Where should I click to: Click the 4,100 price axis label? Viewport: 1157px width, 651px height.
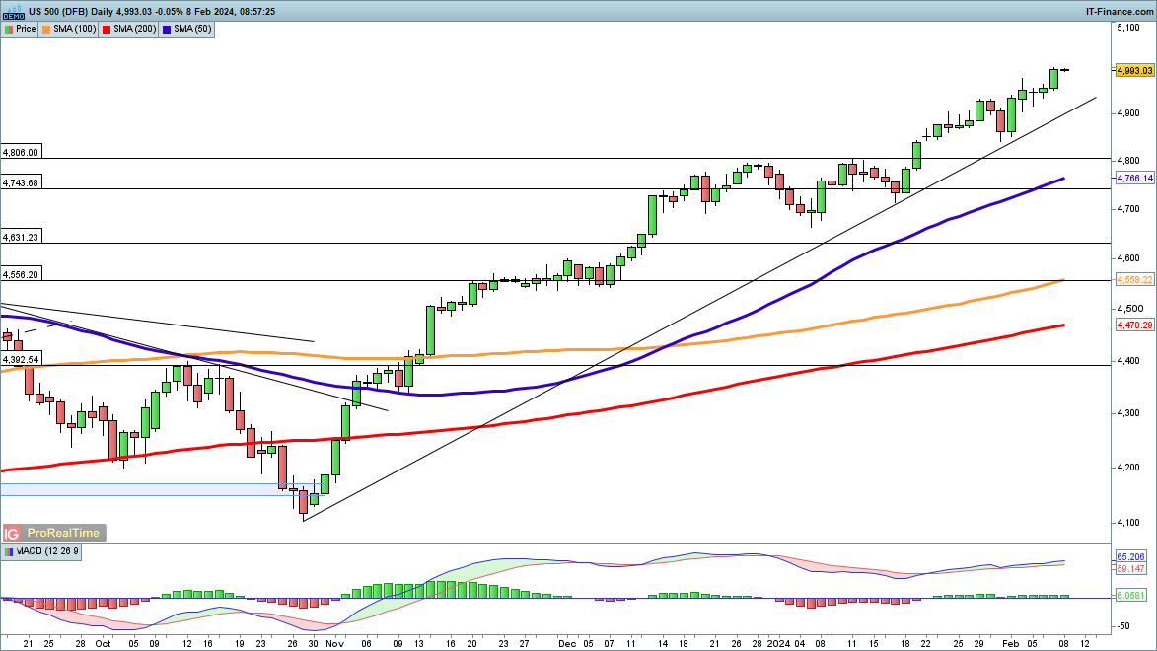1129,523
